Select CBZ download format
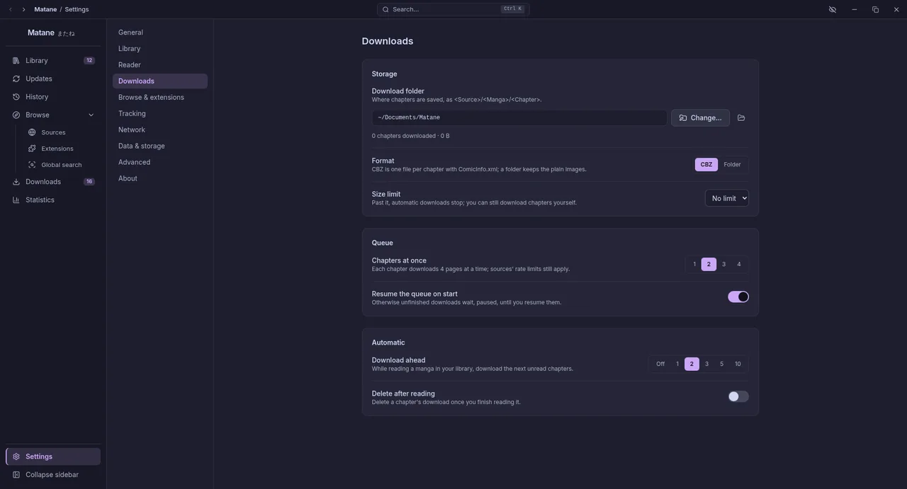 tap(706, 165)
